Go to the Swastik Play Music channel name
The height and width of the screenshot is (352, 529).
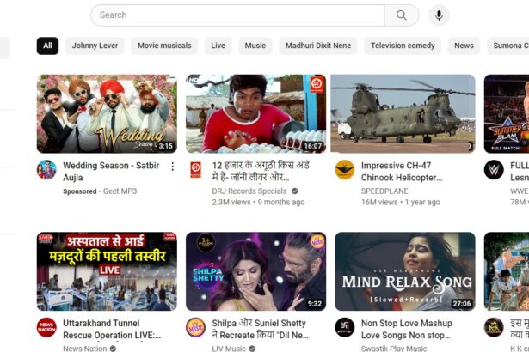[394, 349]
